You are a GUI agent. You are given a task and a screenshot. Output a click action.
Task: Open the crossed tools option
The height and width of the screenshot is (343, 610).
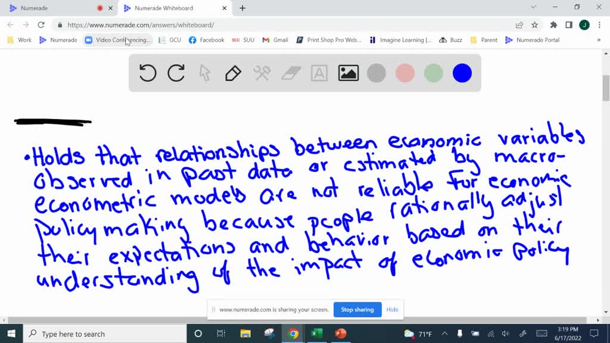(262, 73)
